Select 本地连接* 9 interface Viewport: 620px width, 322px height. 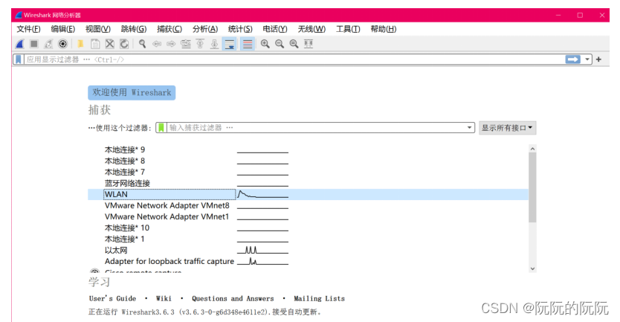[125, 149]
